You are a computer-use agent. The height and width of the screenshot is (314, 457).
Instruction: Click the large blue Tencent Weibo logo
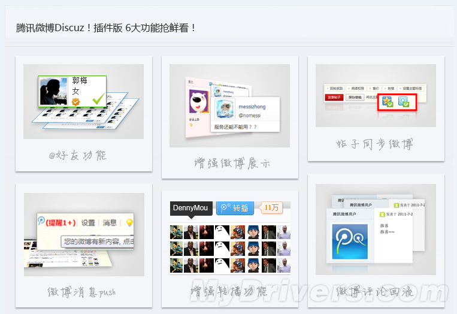(350, 241)
